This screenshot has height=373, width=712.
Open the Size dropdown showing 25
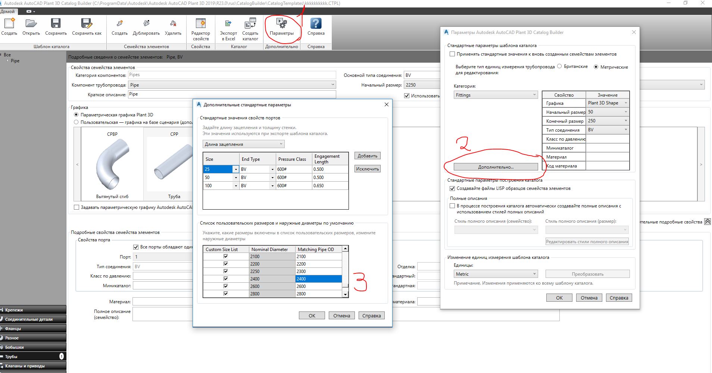point(235,169)
